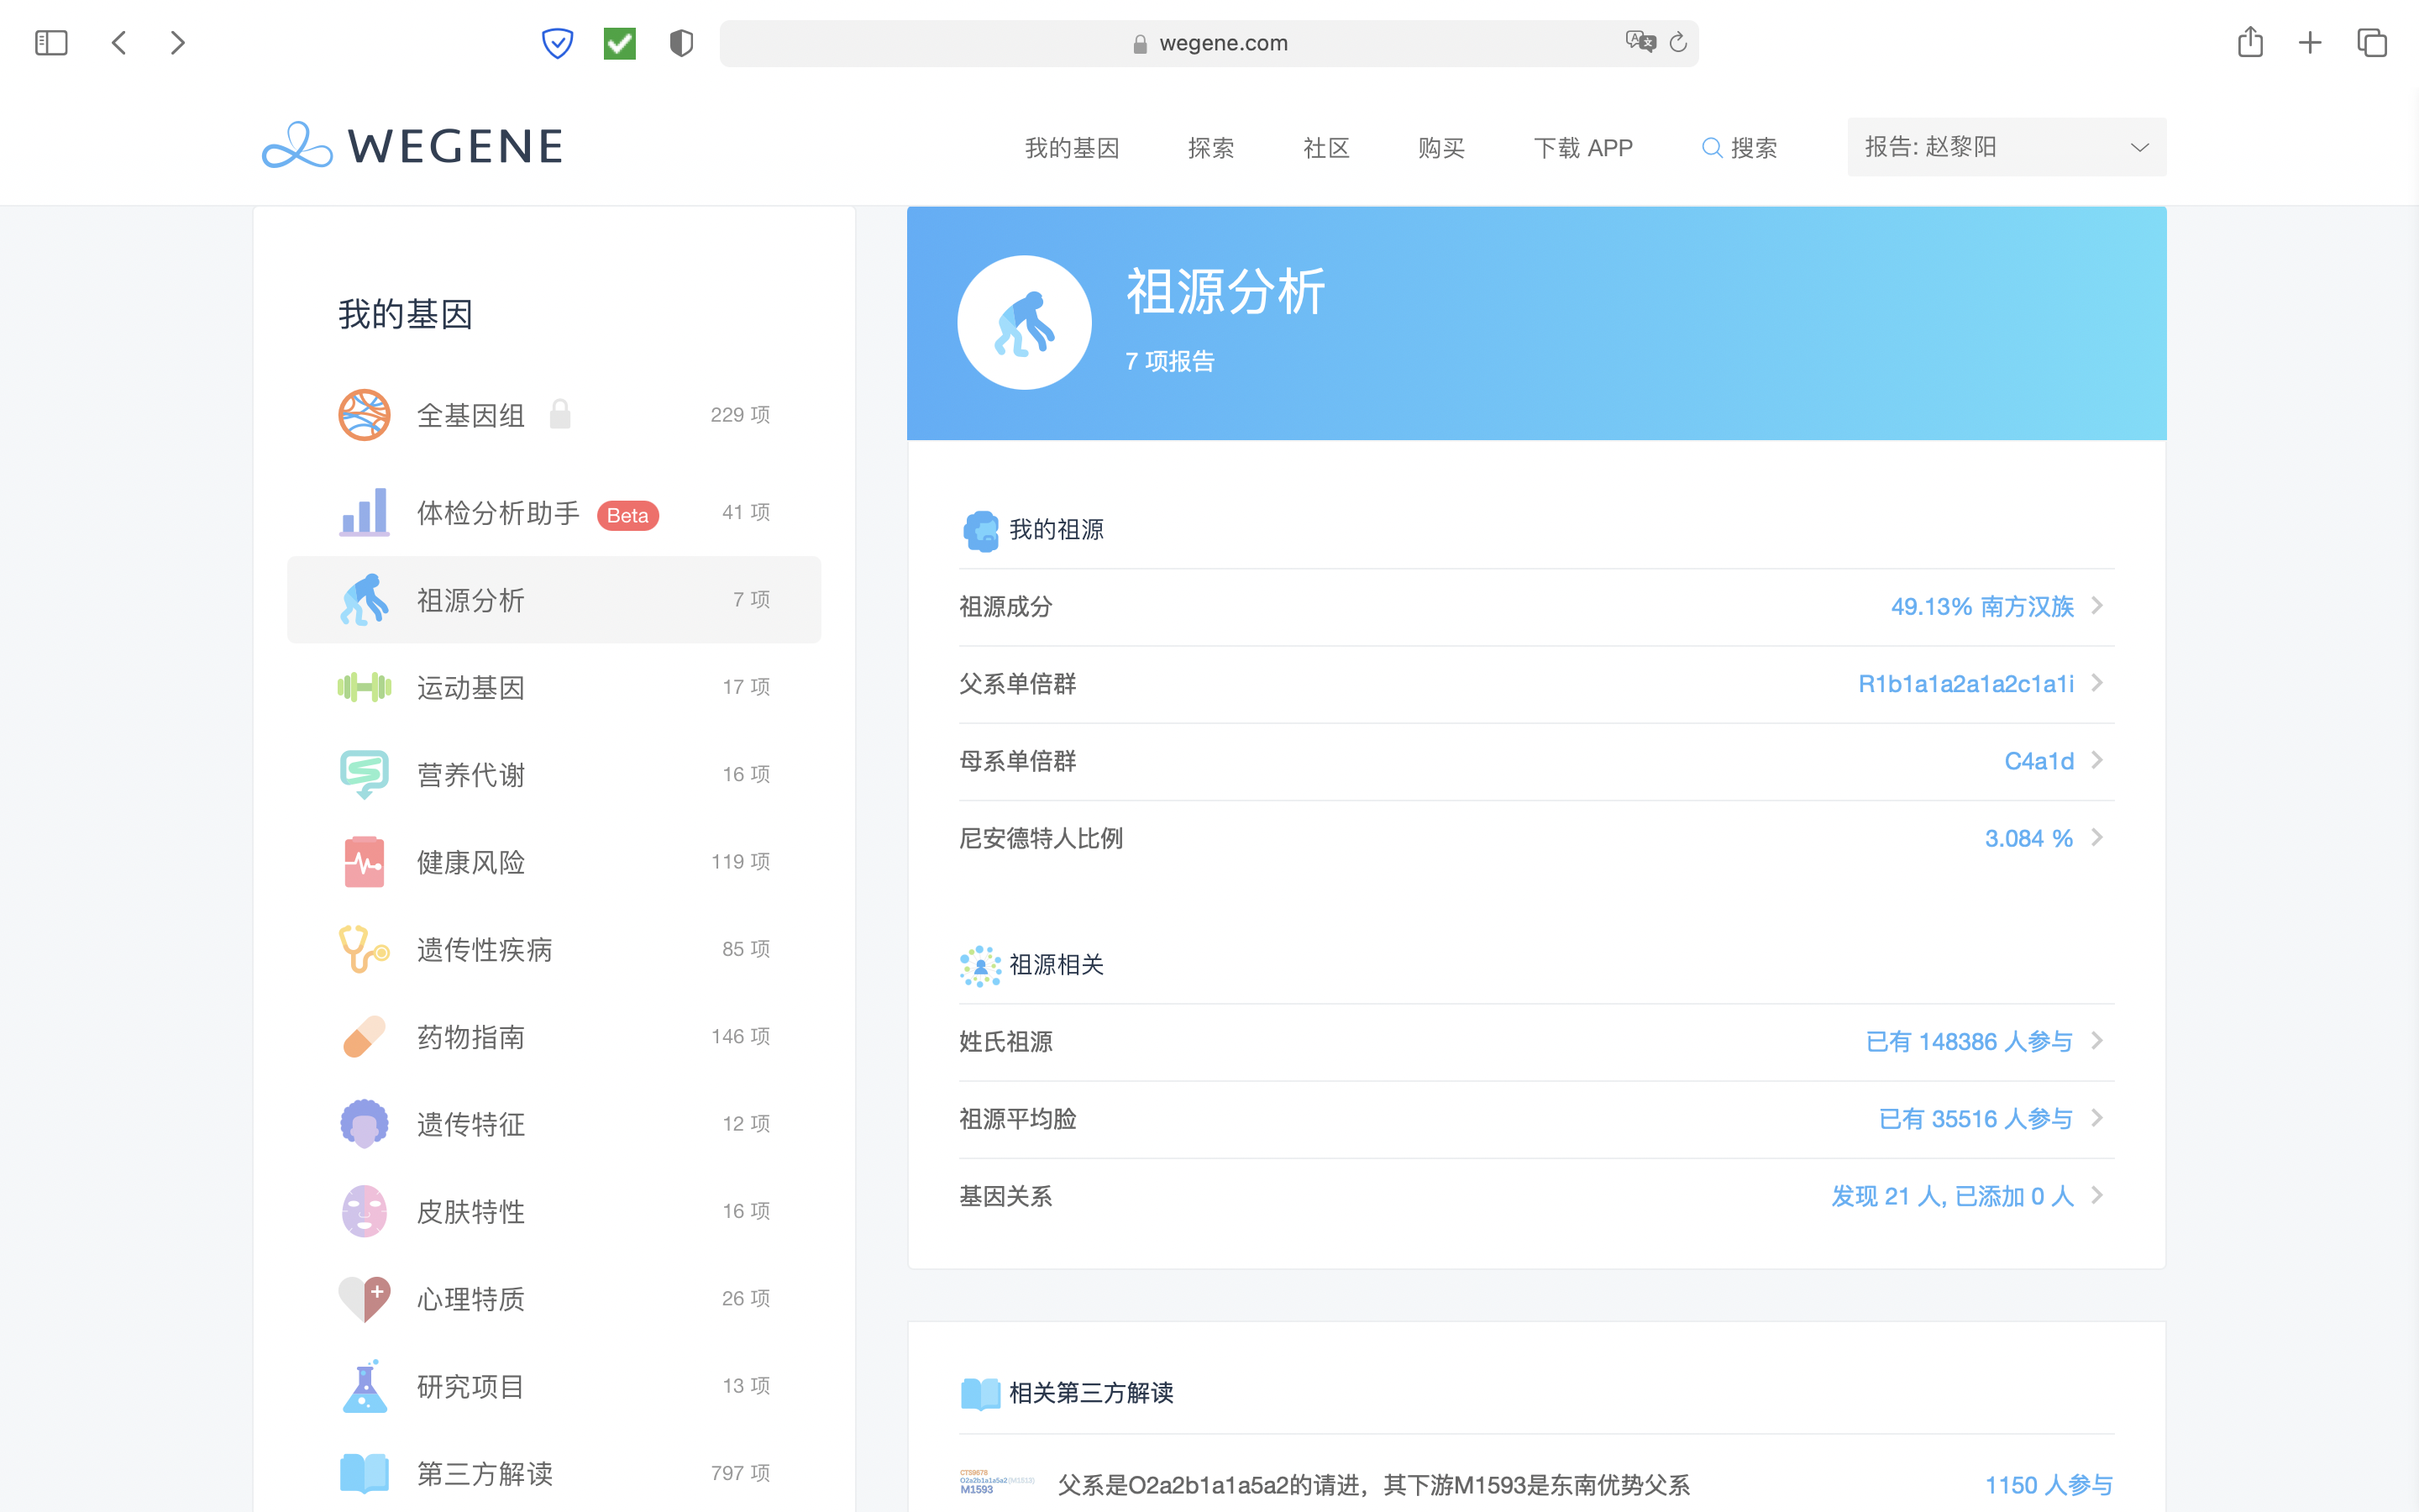2419x1512 pixels.
Task: Open the O2a2b1a1a5a2 article thumbnail
Action: pos(997,1481)
